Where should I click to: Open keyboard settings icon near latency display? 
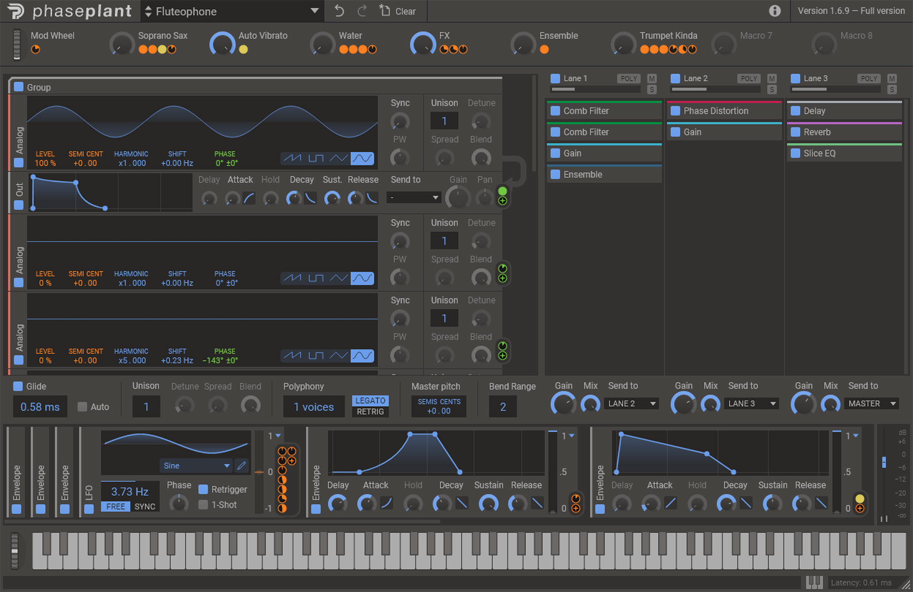pos(814,582)
